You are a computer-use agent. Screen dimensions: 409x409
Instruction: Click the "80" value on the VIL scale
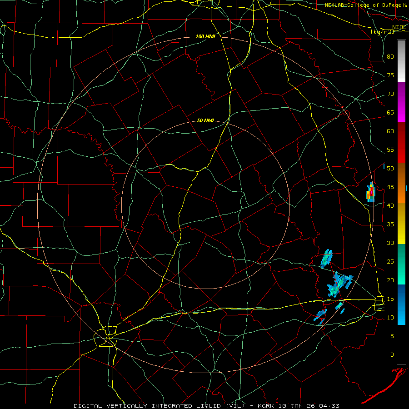point(390,57)
